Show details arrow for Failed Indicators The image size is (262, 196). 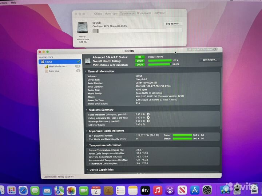click(x=148, y=114)
